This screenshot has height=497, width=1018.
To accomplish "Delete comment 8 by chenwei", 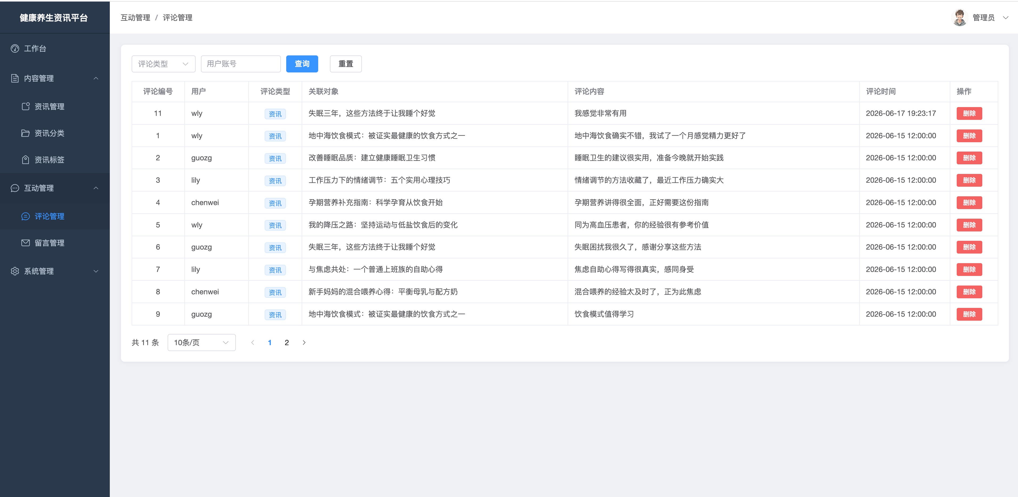I will pyautogui.click(x=969, y=292).
